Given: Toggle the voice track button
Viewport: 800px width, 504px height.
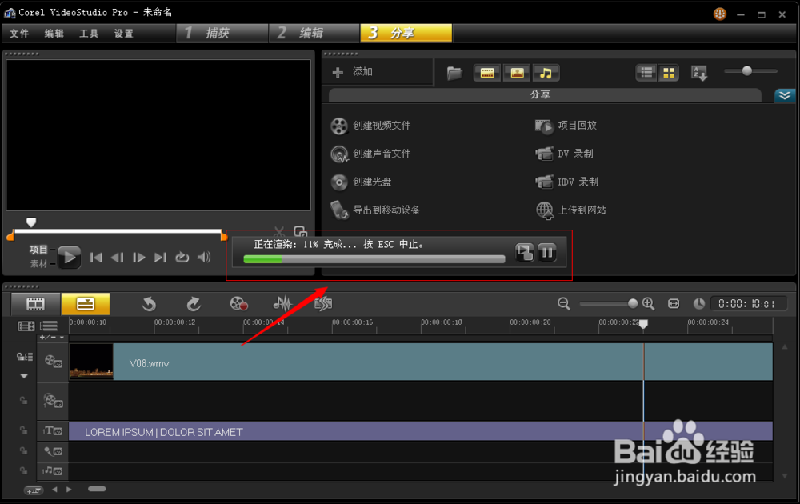Looking at the screenshot, I should 53,451.
